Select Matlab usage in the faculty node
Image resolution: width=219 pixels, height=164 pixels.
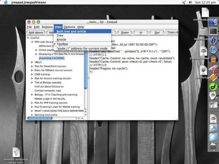(x=50, y=99)
